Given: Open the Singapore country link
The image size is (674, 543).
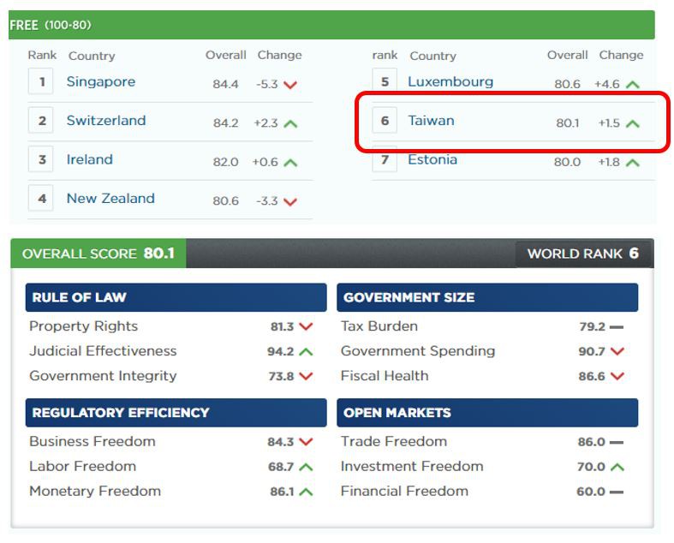Looking at the screenshot, I should tap(100, 82).
